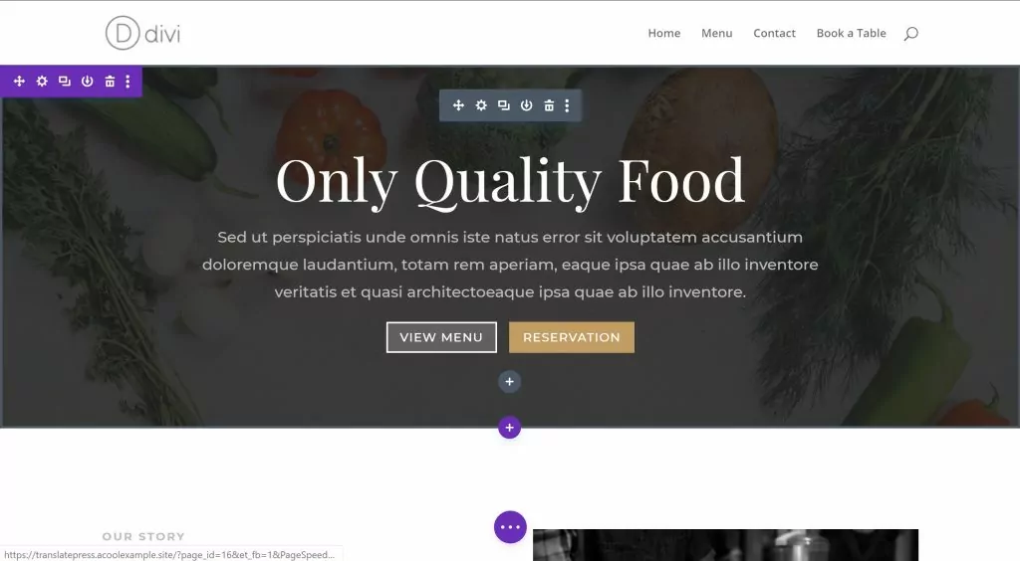
Task: Delete section with purple trash icon
Action: pyautogui.click(x=110, y=82)
